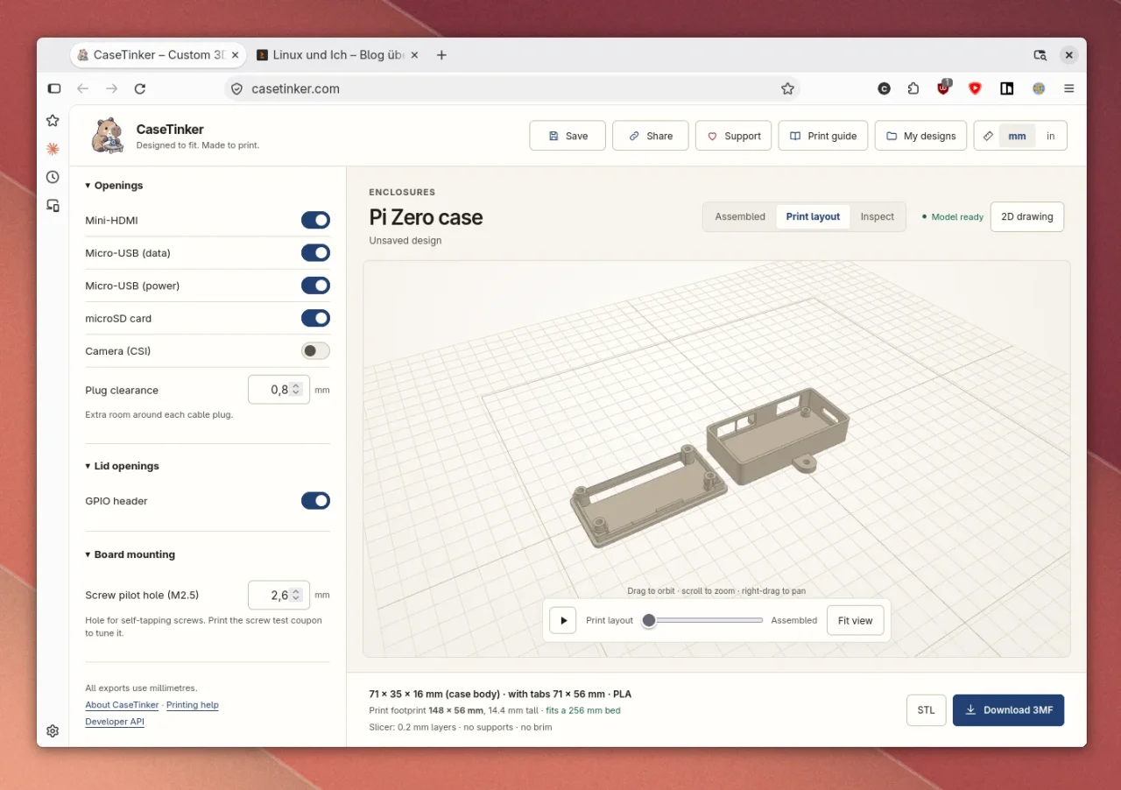This screenshot has width=1121, height=790.
Task: Click the Support button
Action: [x=733, y=136]
